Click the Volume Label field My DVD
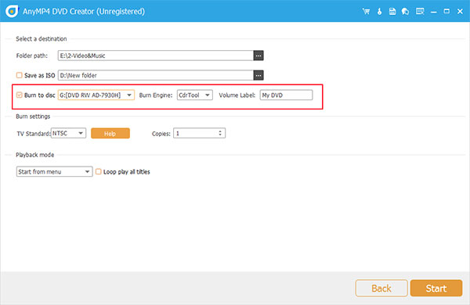The width and height of the screenshot is (470, 305). coord(286,95)
